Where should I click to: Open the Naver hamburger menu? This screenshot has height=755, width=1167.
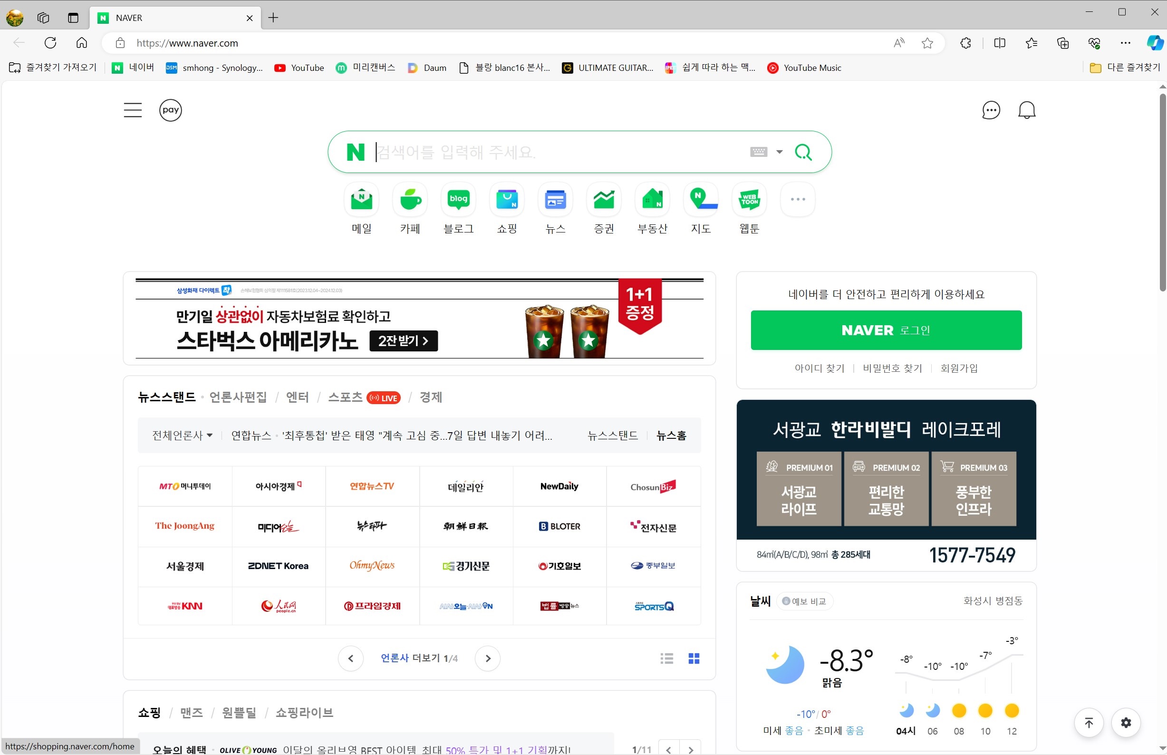tap(132, 110)
